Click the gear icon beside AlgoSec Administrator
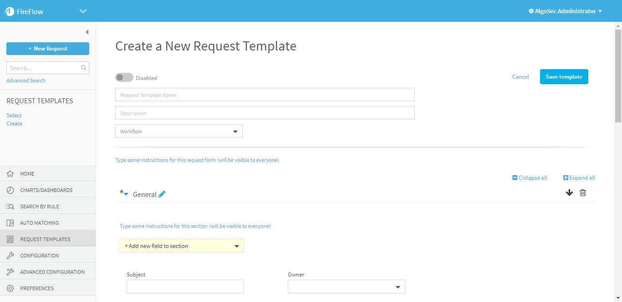Image resolution: width=622 pixels, height=302 pixels. (531, 11)
